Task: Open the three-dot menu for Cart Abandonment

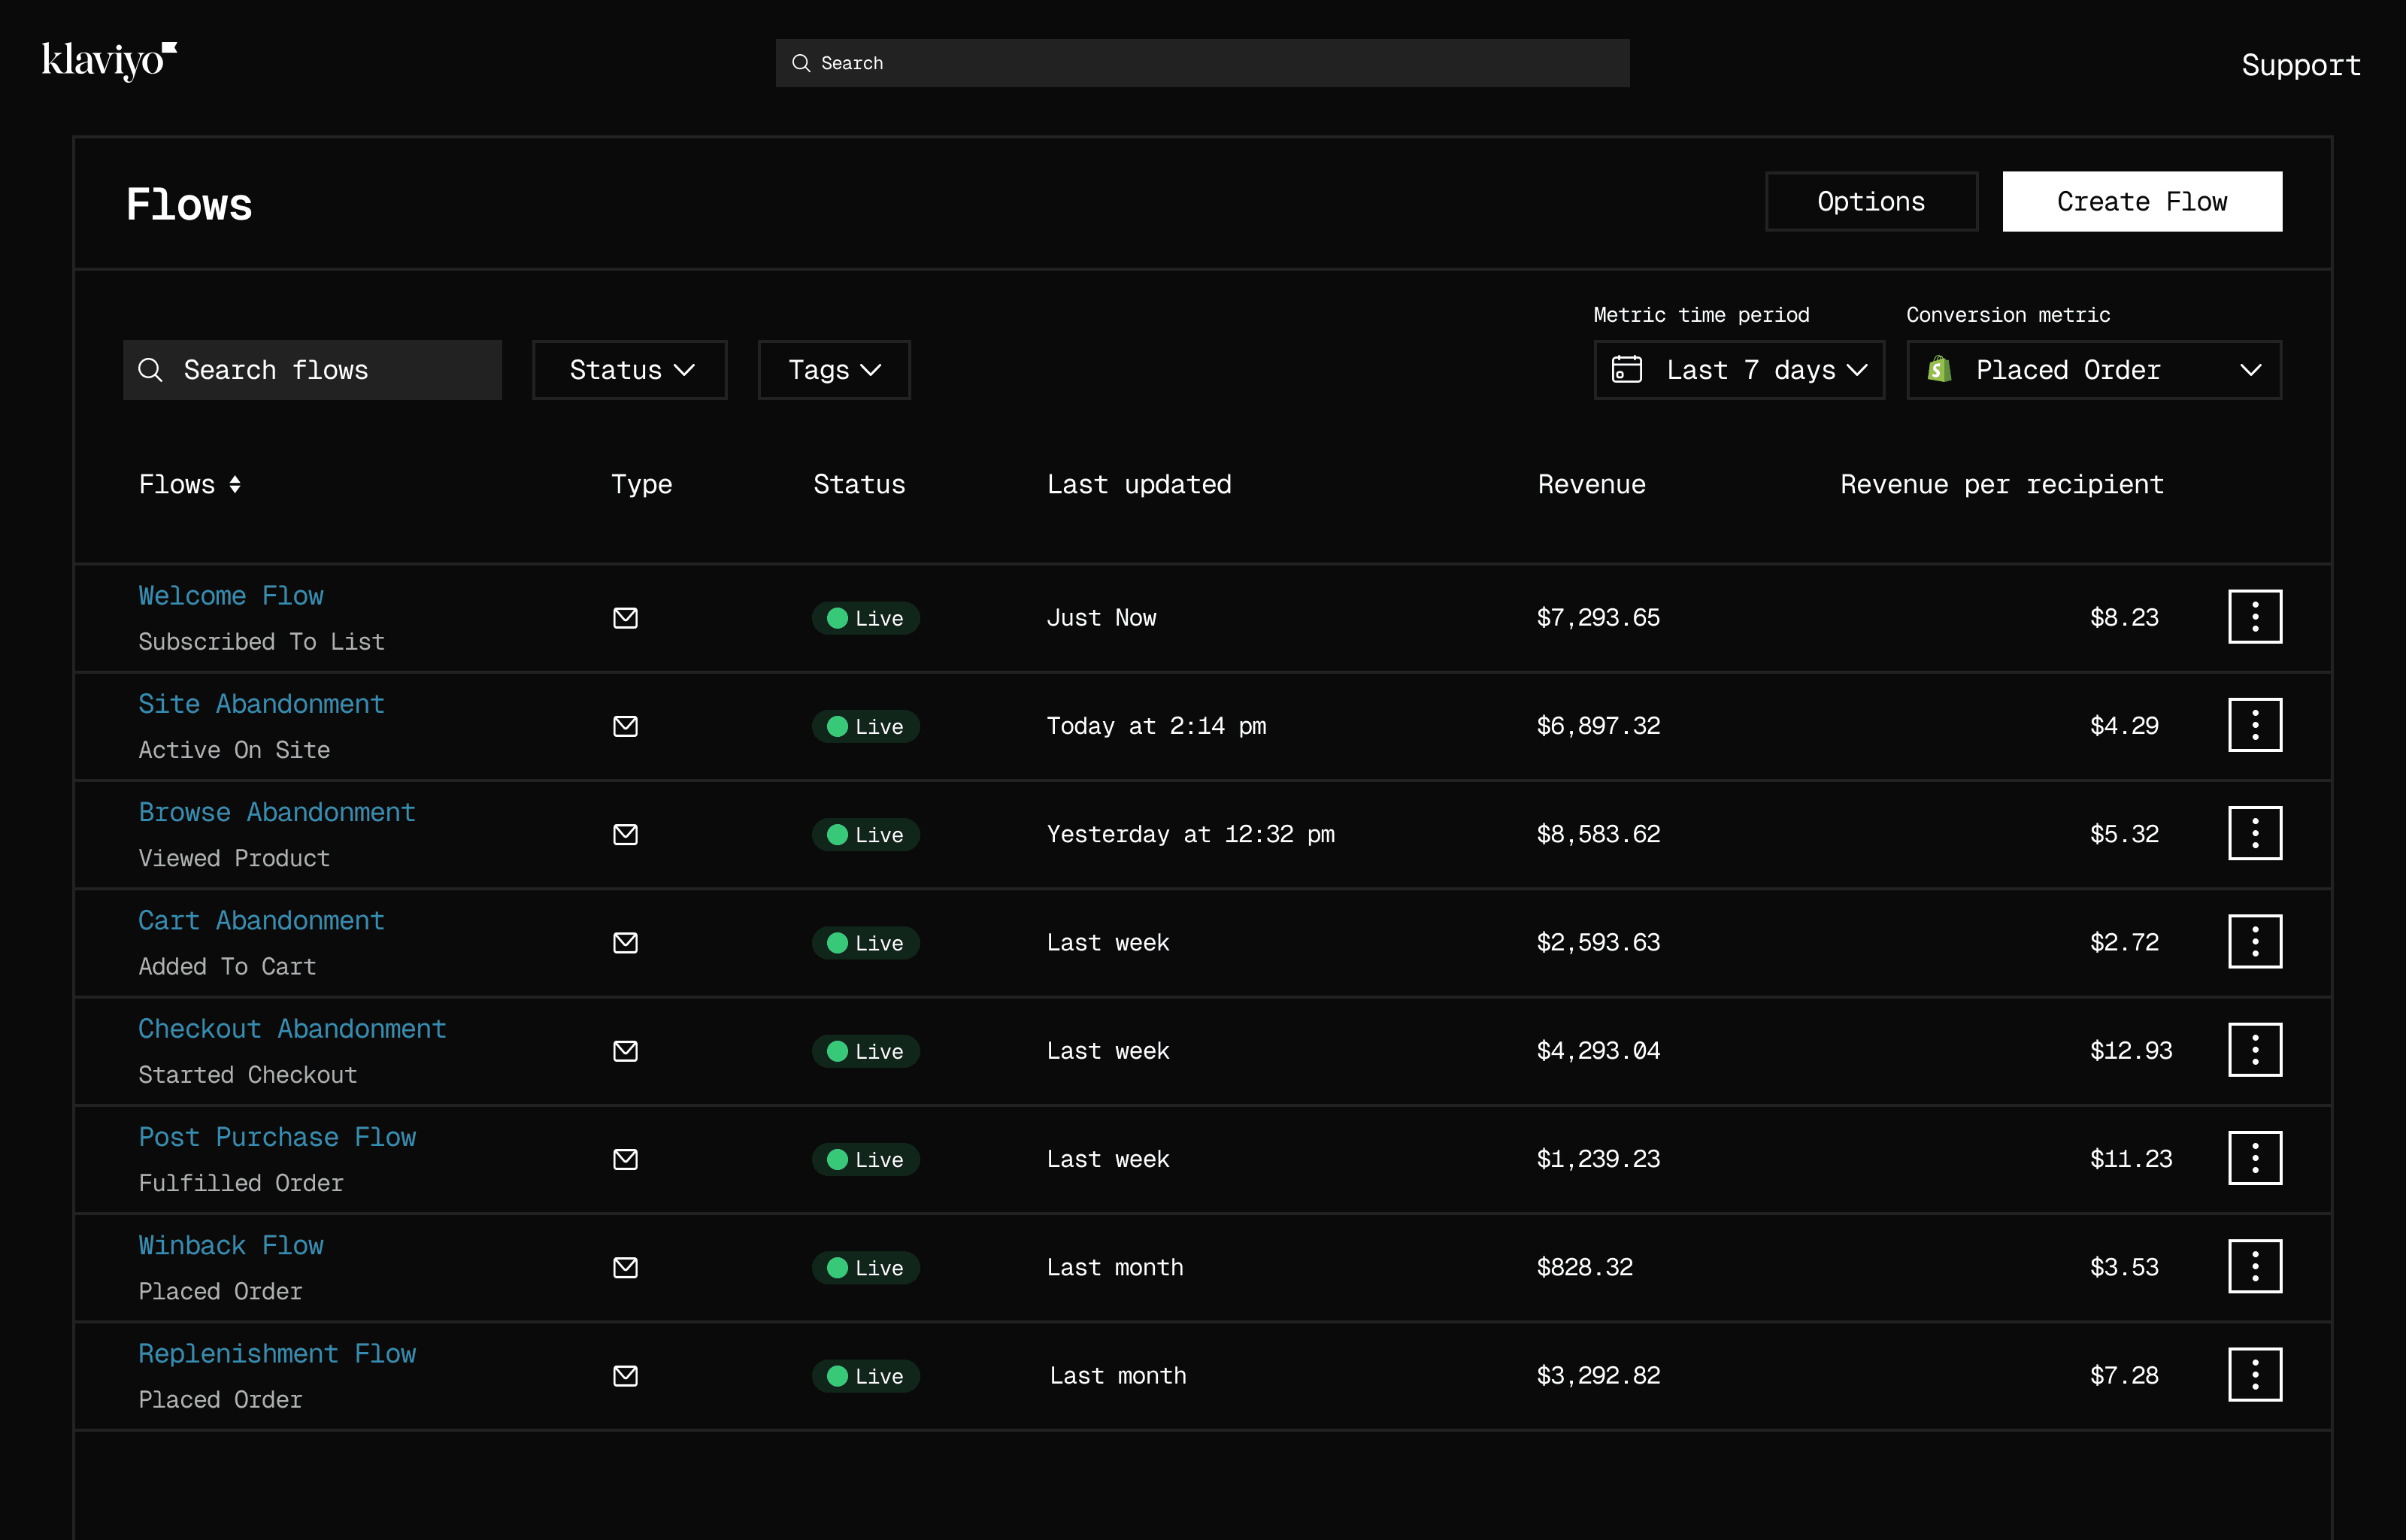Action: (x=2254, y=942)
